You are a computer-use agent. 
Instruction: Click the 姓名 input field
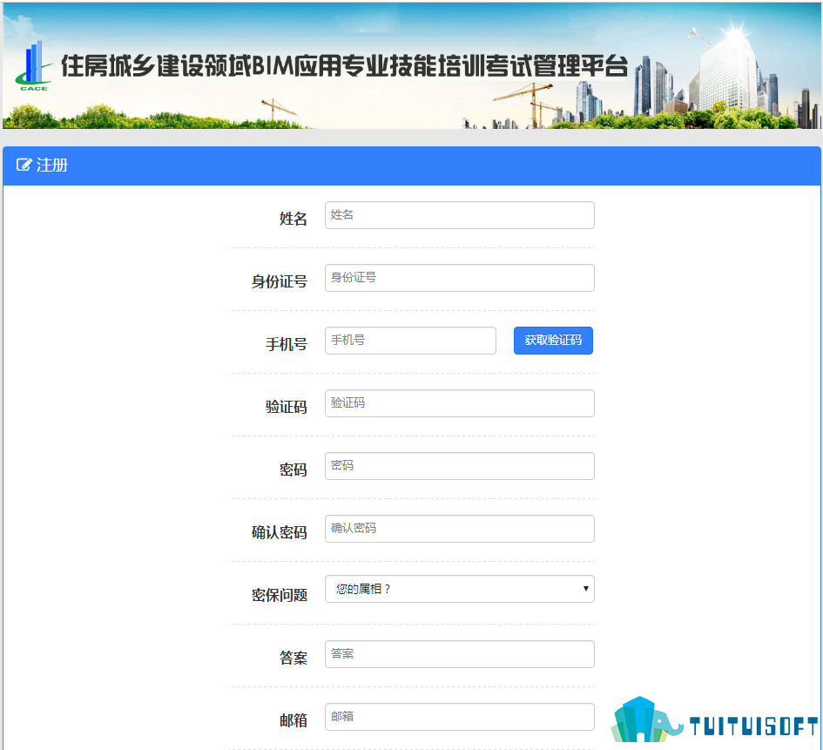point(459,215)
